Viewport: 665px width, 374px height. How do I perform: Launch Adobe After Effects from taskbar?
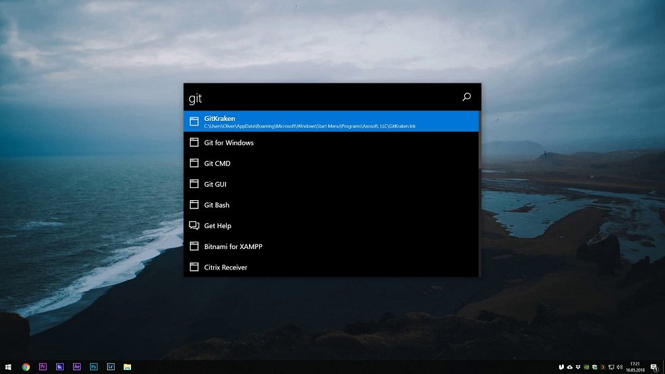tap(77, 367)
